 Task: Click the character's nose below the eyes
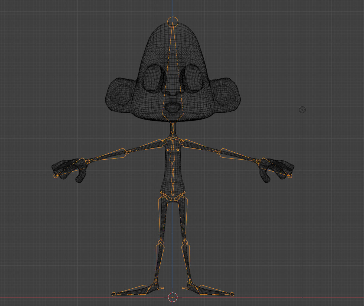tap(173, 93)
